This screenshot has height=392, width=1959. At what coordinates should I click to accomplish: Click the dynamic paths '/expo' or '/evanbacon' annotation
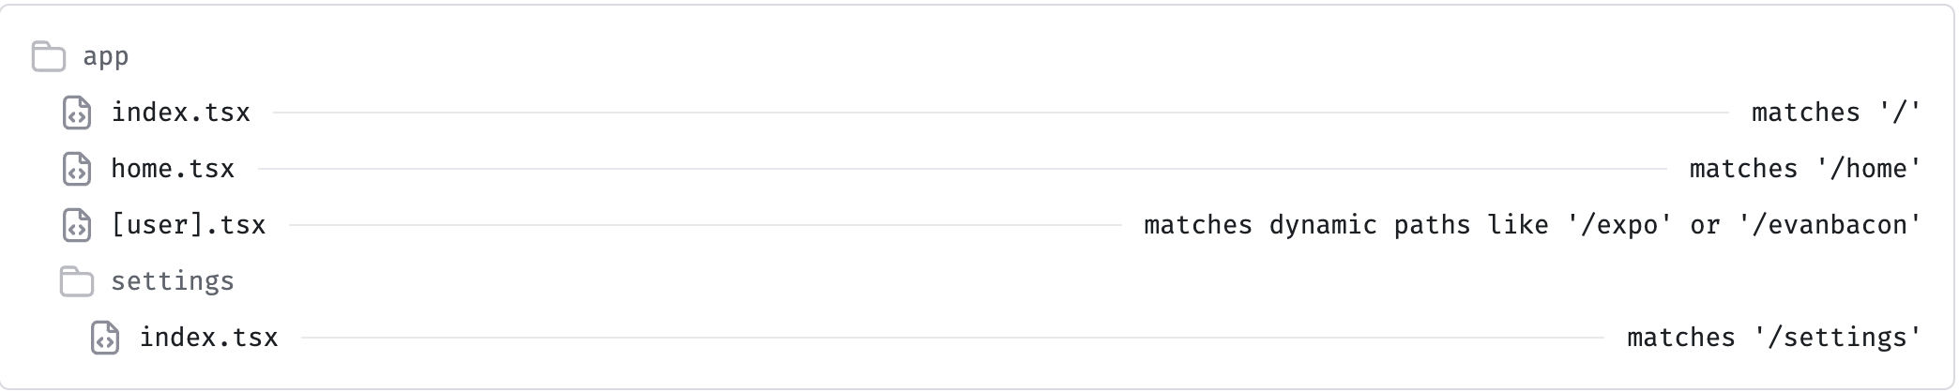[x=1533, y=225]
